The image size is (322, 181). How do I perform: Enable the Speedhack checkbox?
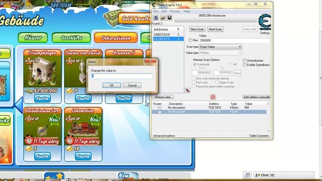pyautogui.click(x=245, y=65)
